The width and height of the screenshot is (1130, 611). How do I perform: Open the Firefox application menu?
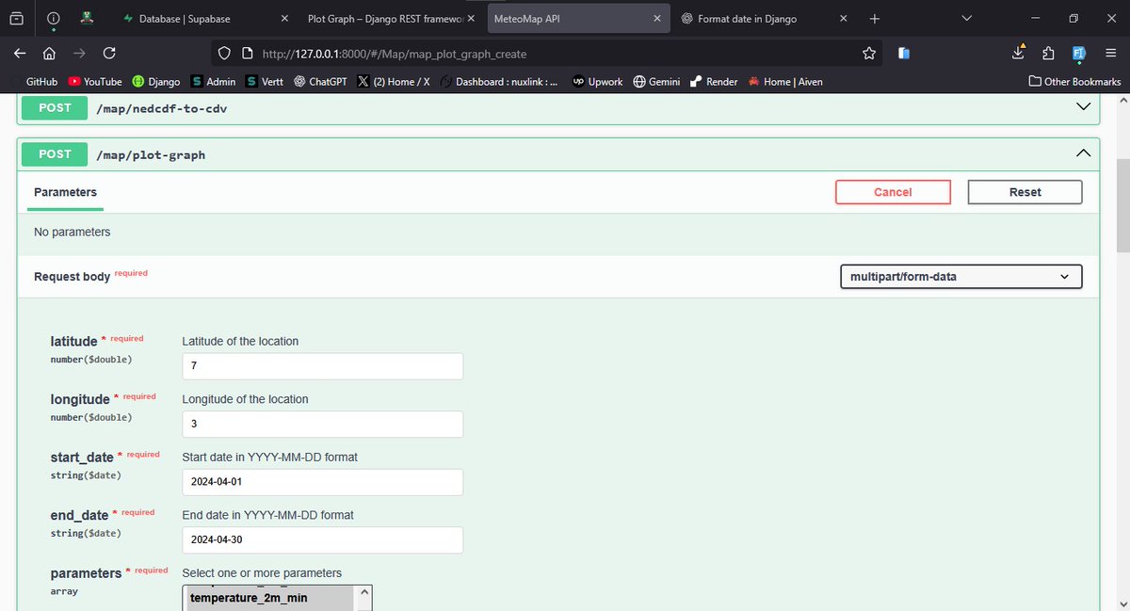(x=1110, y=54)
